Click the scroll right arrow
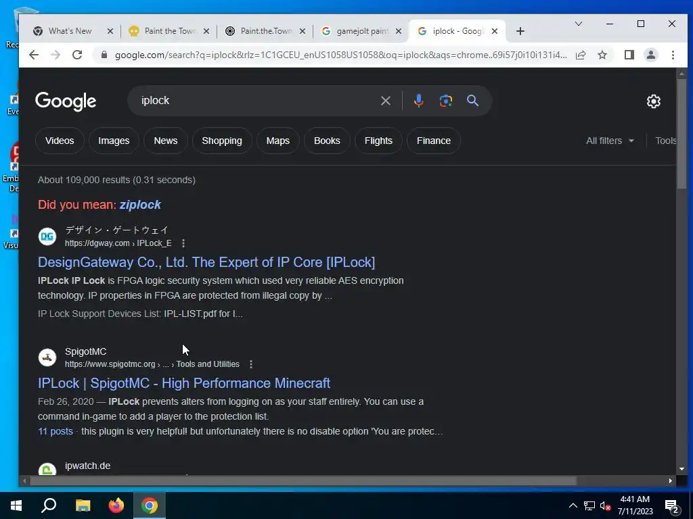Viewport: 693px width, 519px height. pyautogui.click(x=671, y=481)
